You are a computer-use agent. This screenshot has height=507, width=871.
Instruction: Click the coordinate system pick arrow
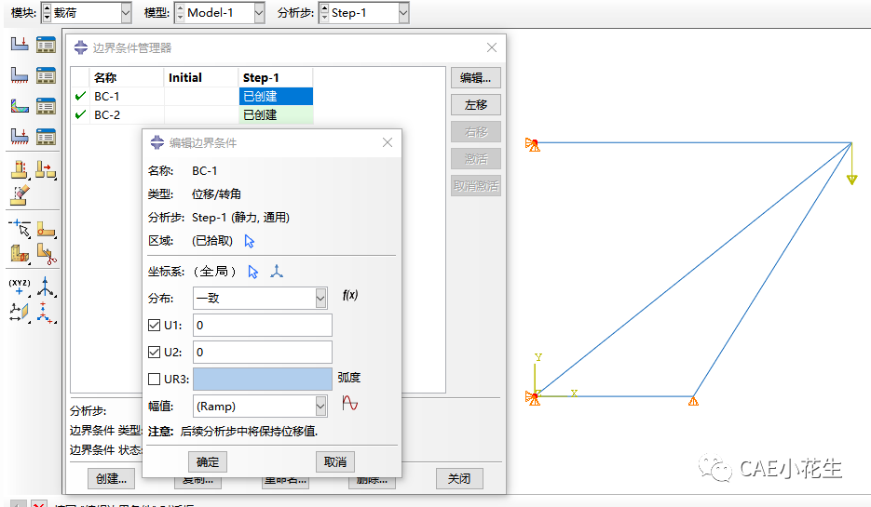(x=253, y=272)
